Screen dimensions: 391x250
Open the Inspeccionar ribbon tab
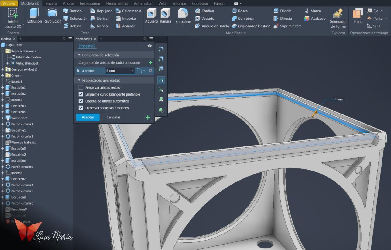click(x=90, y=3)
